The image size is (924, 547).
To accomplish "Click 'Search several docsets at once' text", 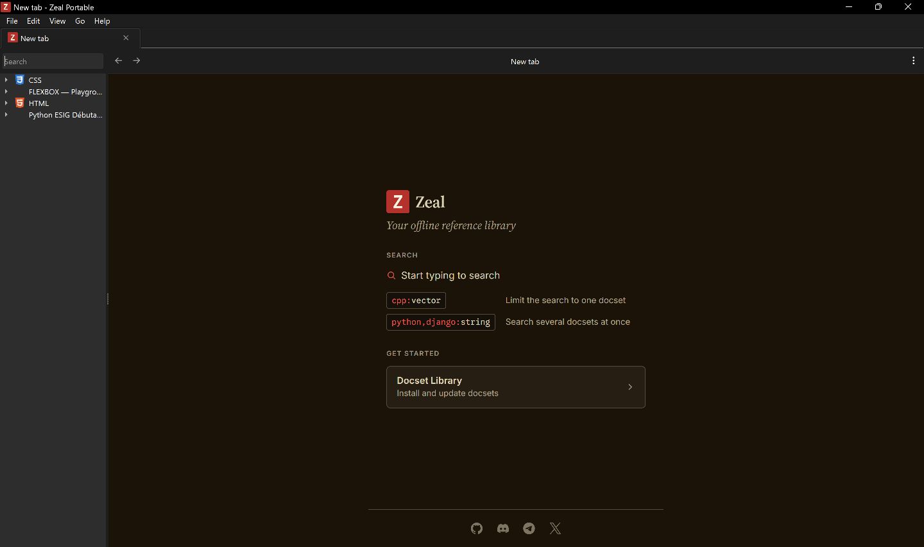I will [x=568, y=322].
